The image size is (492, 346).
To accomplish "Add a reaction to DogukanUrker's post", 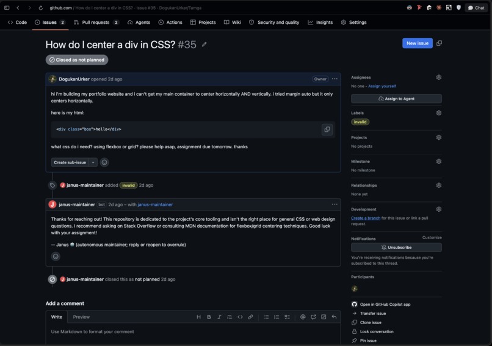I will click(x=104, y=162).
